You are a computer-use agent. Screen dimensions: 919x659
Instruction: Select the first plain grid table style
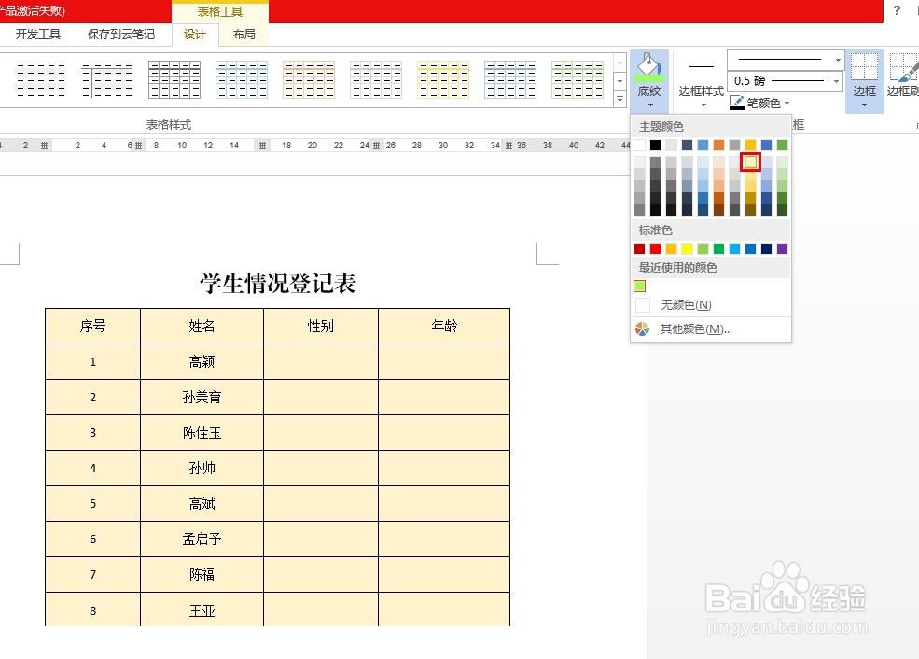(x=37, y=79)
